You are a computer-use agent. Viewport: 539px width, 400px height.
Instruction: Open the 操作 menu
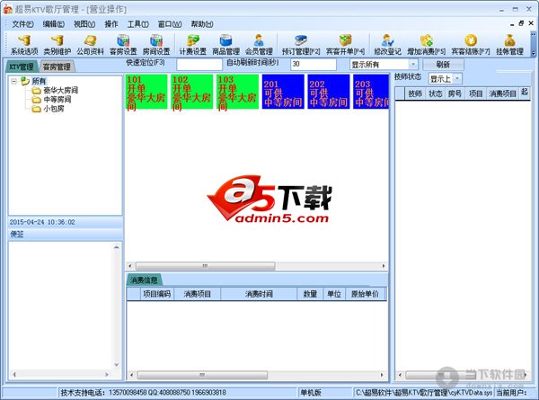tap(111, 24)
